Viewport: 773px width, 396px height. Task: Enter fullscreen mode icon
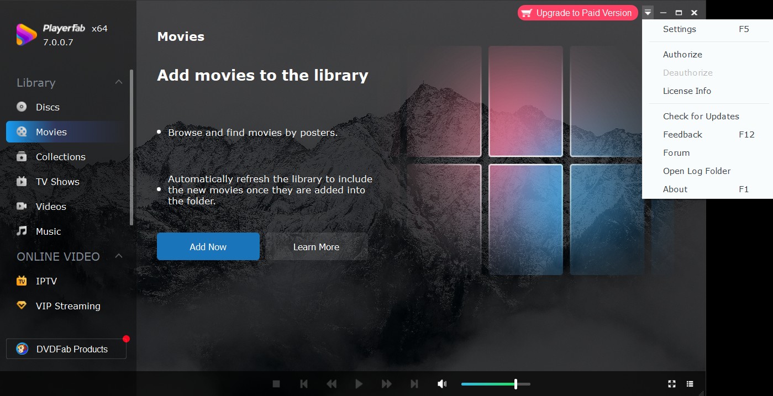coord(672,384)
